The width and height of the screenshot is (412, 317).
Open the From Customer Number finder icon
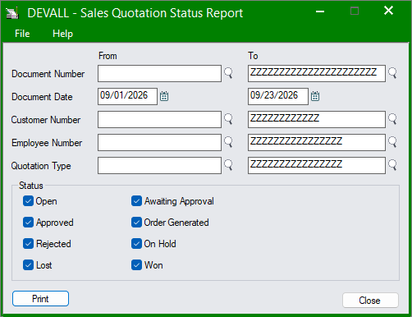click(x=228, y=119)
